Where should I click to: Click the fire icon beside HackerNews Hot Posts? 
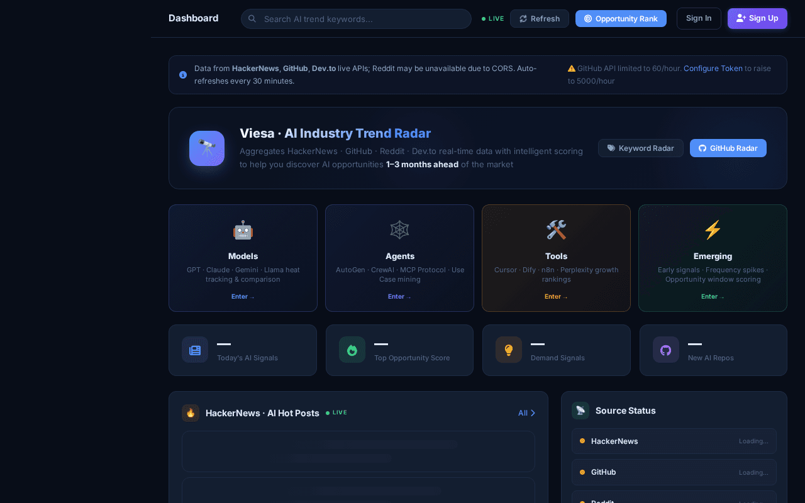click(x=191, y=413)
